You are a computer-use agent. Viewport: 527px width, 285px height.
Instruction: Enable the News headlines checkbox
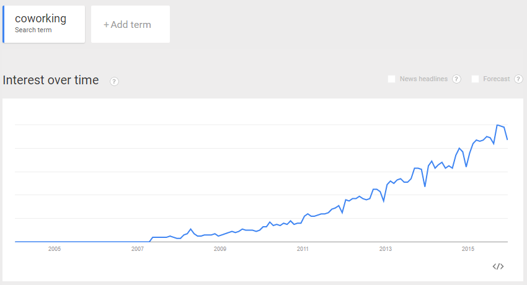coord(392,79)
